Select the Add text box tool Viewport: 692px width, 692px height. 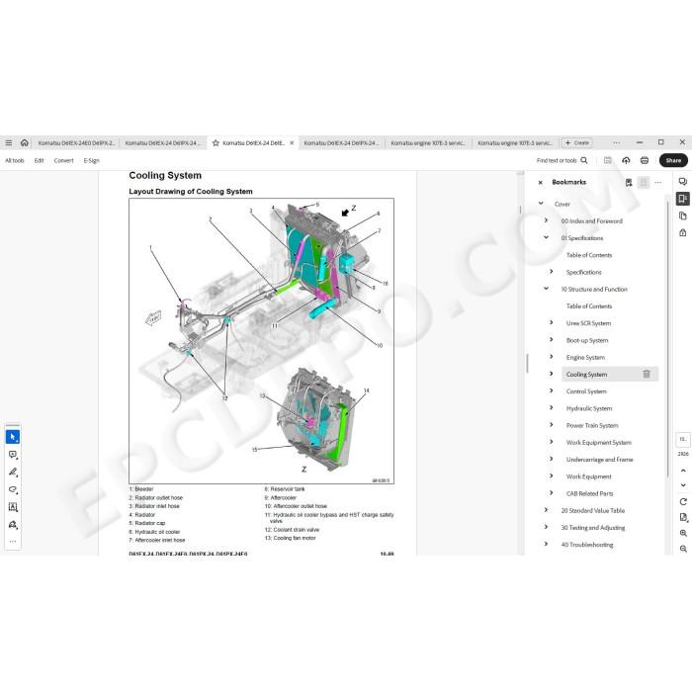pyautogui.click(x=13, y=507)
